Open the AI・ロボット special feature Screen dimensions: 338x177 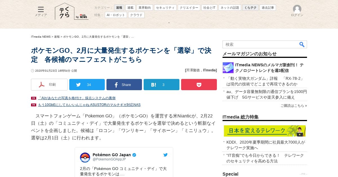tap(116, 15)
